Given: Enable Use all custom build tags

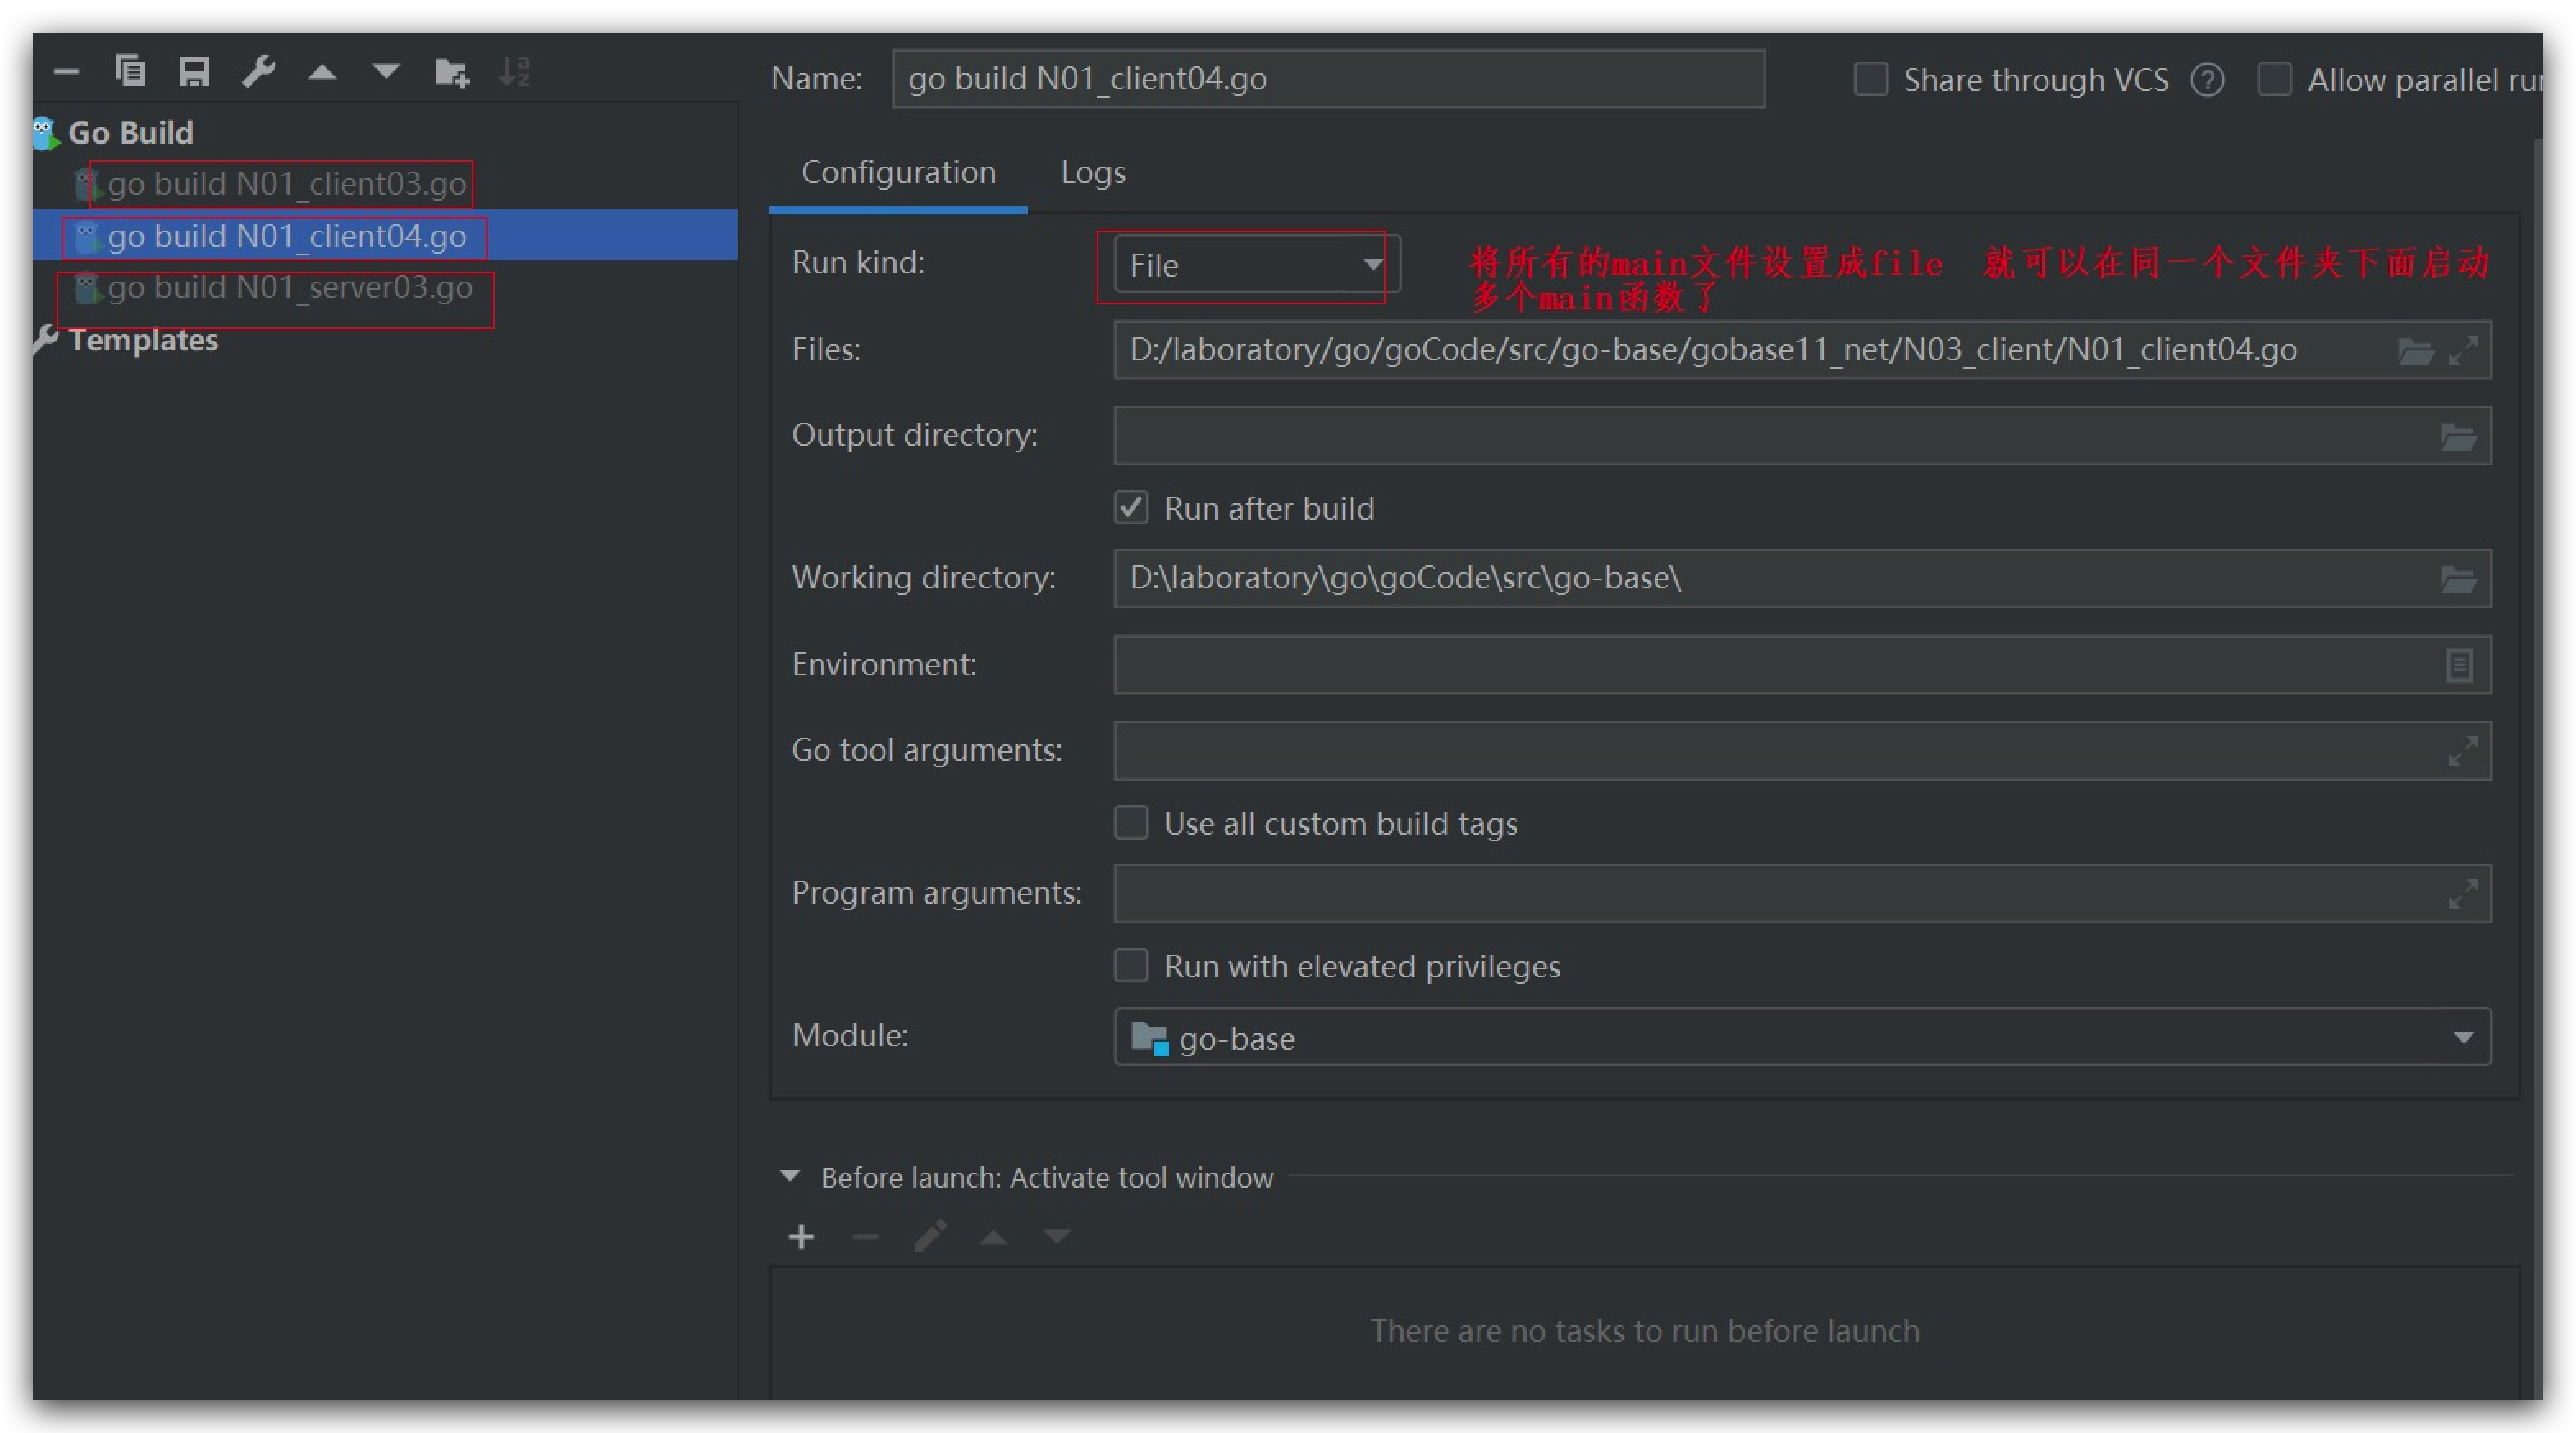Looking at the screenshot, I should pyautogui.click(x=1131, y=823).
